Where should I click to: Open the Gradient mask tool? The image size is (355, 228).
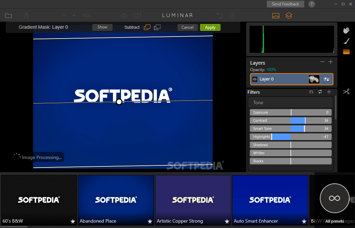point(346,51)
